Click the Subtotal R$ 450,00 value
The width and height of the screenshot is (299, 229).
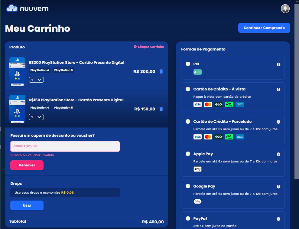[153, 222]
